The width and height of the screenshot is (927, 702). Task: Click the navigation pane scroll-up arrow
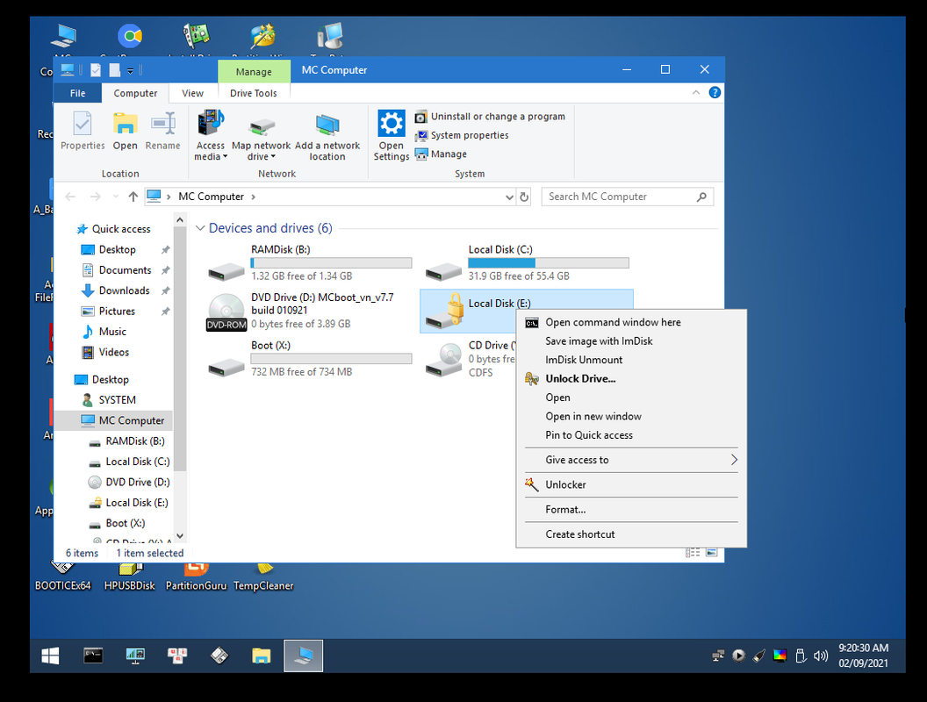click(180, 220)
